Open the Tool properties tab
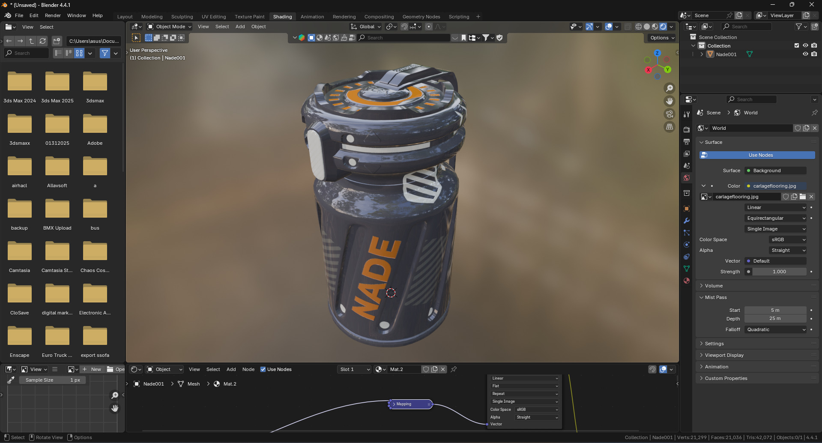The height and width of the screenshot is (443, 822). 687,114
